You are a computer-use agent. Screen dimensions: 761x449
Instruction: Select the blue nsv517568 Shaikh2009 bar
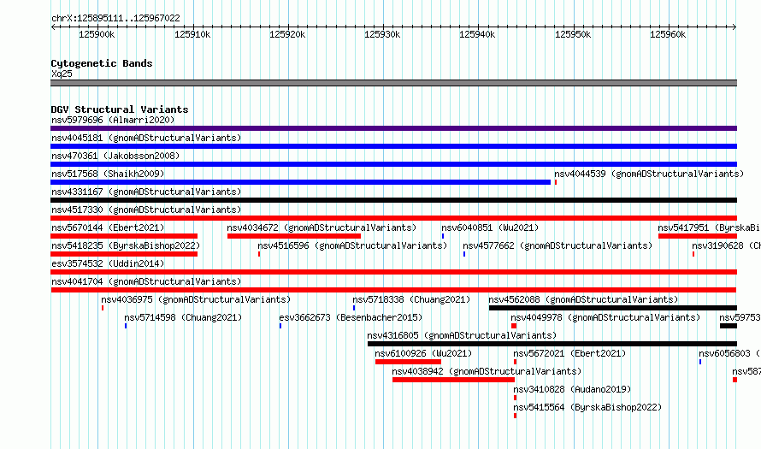(x=300, y=182)
